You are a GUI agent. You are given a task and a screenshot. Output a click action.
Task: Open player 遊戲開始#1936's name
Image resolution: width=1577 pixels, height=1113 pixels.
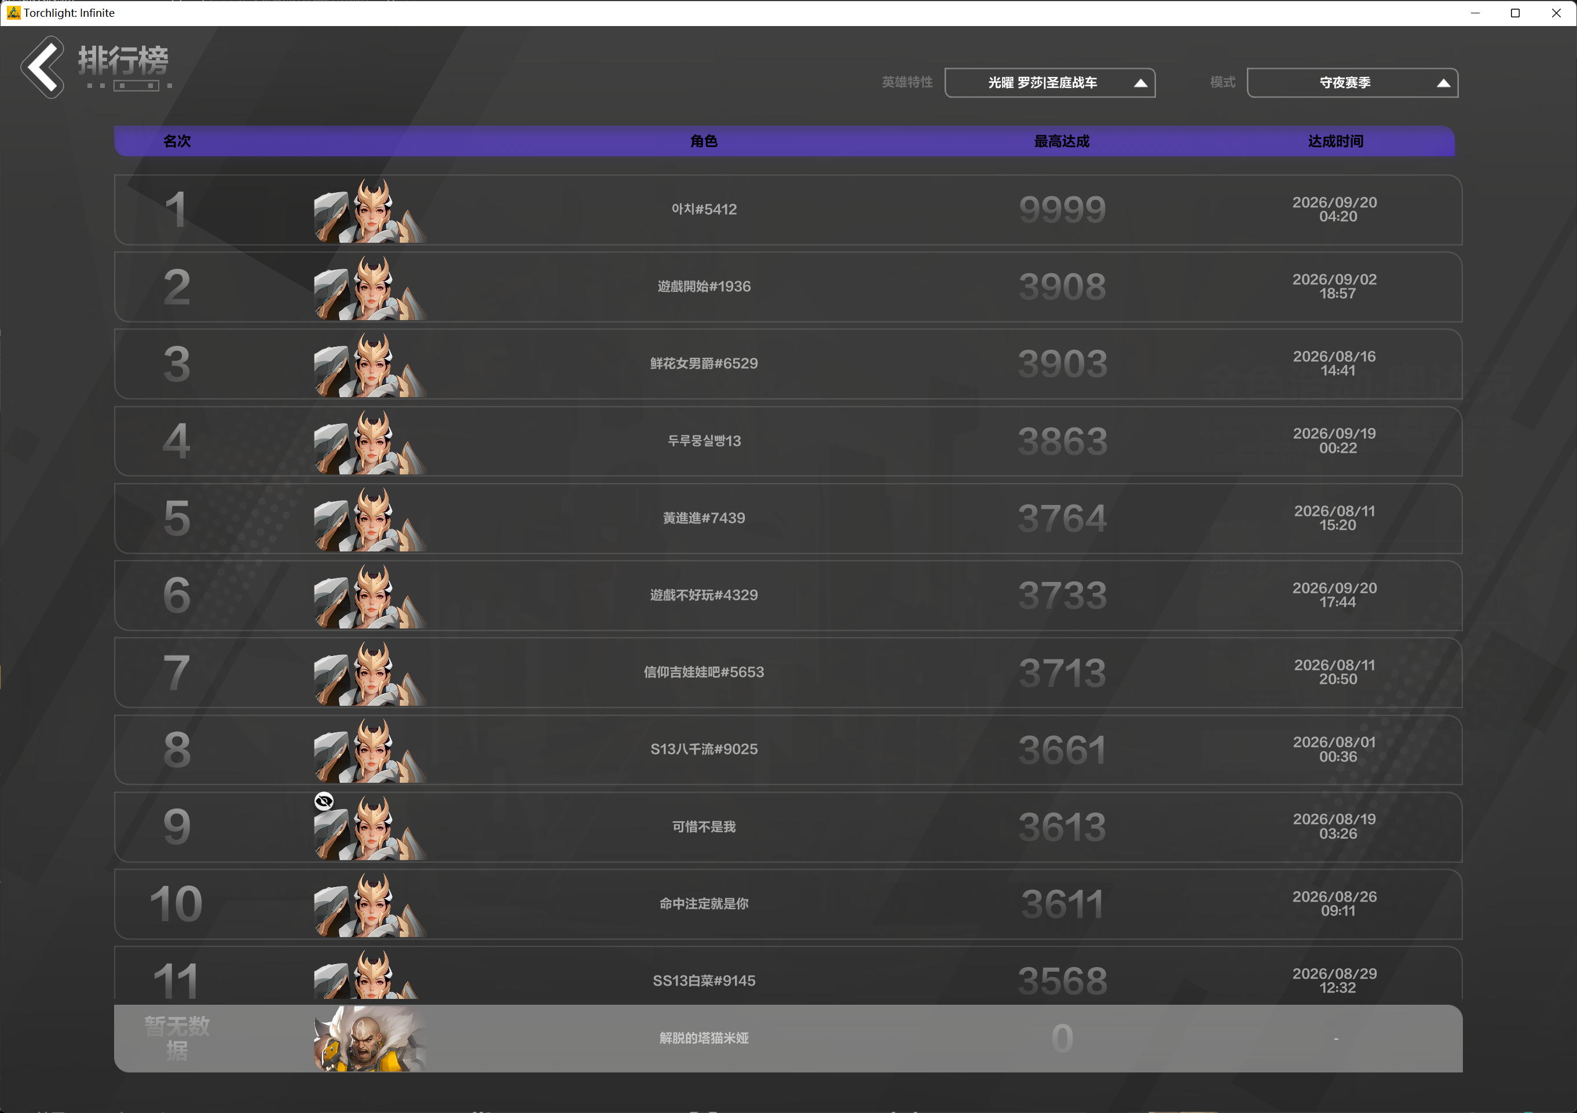[x=704, y=286]
